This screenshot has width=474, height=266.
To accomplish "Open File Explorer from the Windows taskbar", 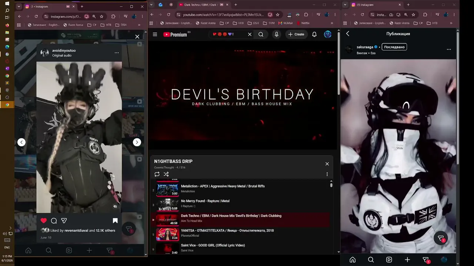I will pyautogui.click(x=7, y=32).
